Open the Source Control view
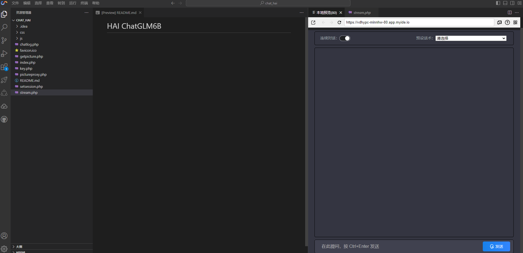The width and height of the screenshot is (523, 253). coord(4,40)
